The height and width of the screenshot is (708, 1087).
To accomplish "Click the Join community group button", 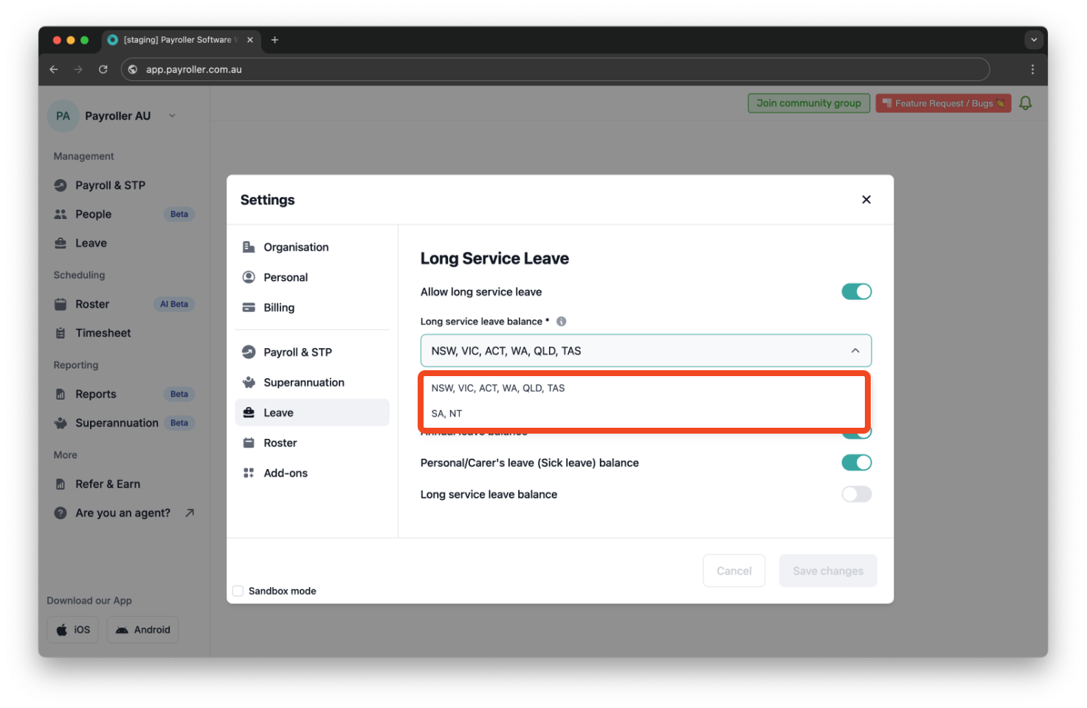I will tap(808, 103).
